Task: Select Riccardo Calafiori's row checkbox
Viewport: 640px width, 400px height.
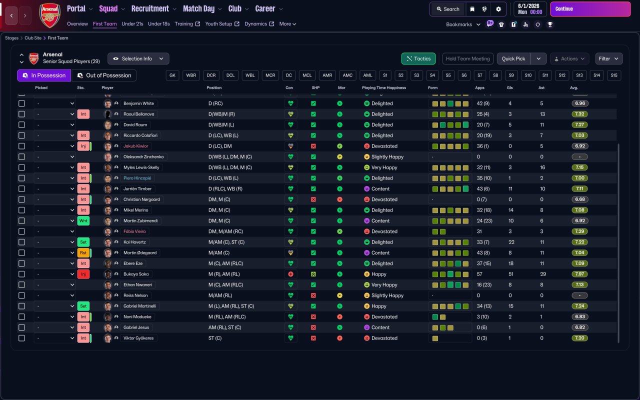Action: pos(21,135)
